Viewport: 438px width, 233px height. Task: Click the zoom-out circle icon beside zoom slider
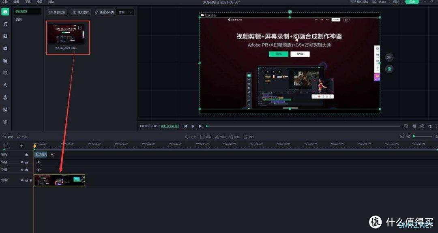409,137
